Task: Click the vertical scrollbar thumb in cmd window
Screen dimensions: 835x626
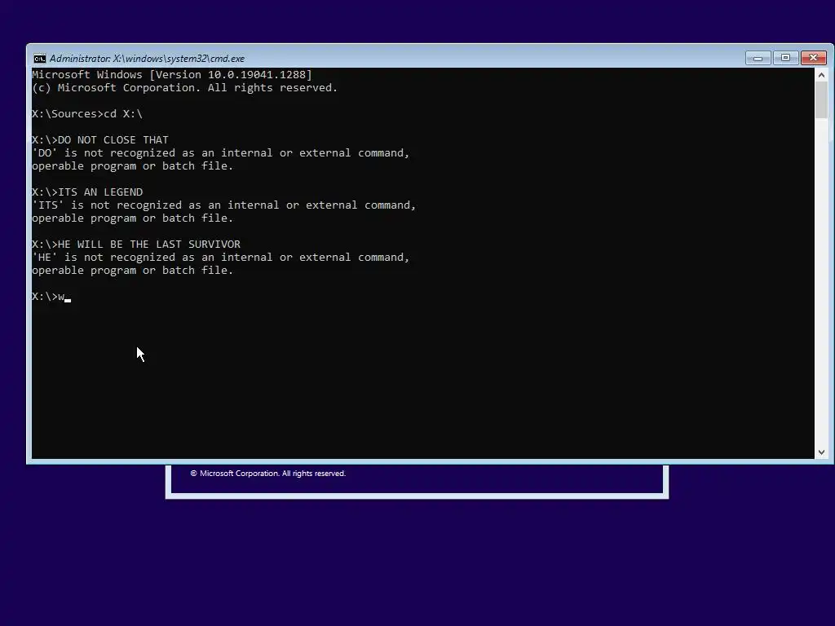Action: [x=821, y=100]
